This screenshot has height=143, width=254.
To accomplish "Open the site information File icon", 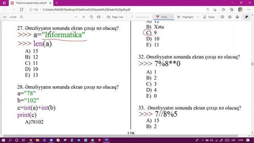I will (x=34, y=10).
